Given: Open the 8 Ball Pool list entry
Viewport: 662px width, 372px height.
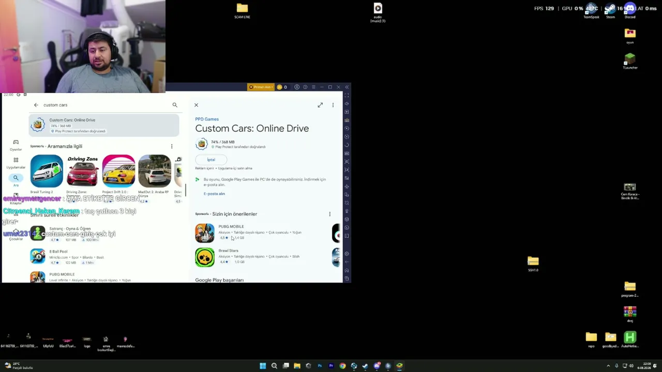Looking at the screenshot, I should click(103, 256).
